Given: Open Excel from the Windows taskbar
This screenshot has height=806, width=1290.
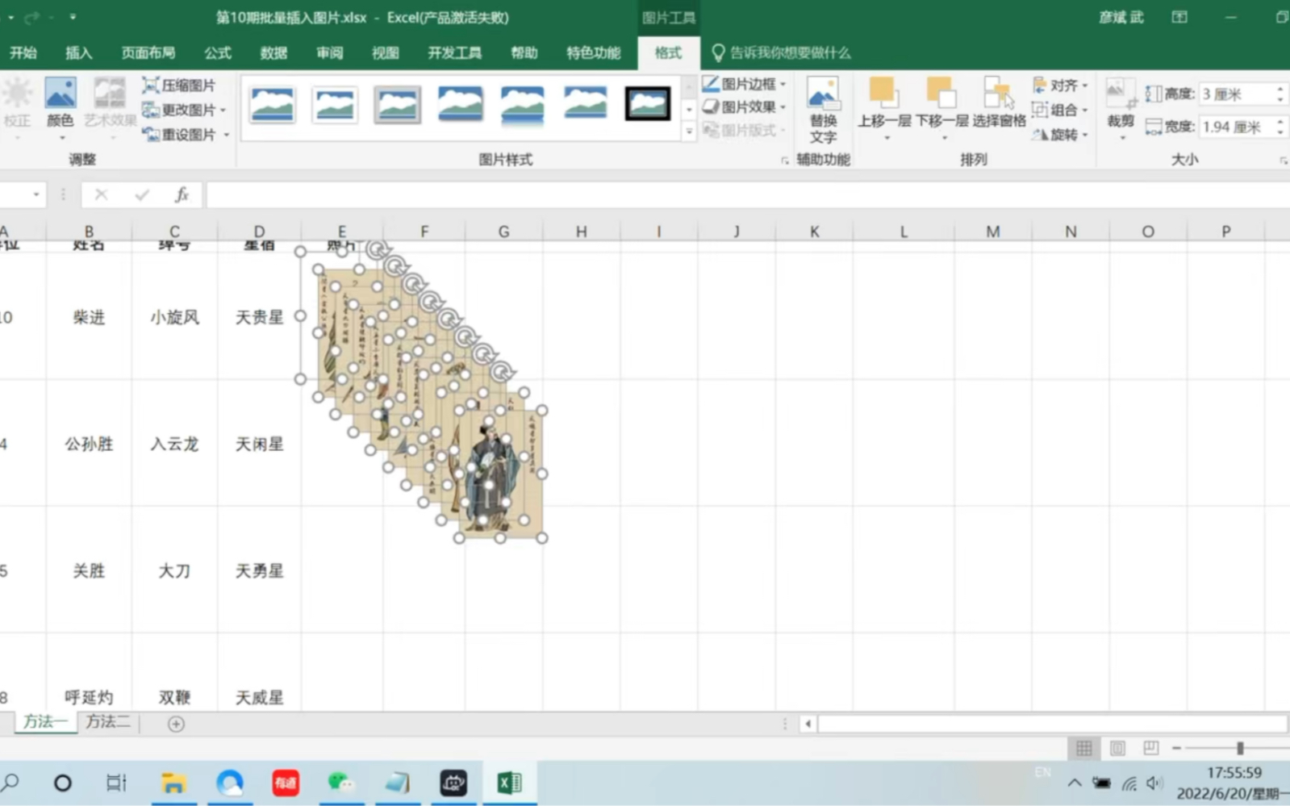Looking at the screenshot, I should pos(509,783).
